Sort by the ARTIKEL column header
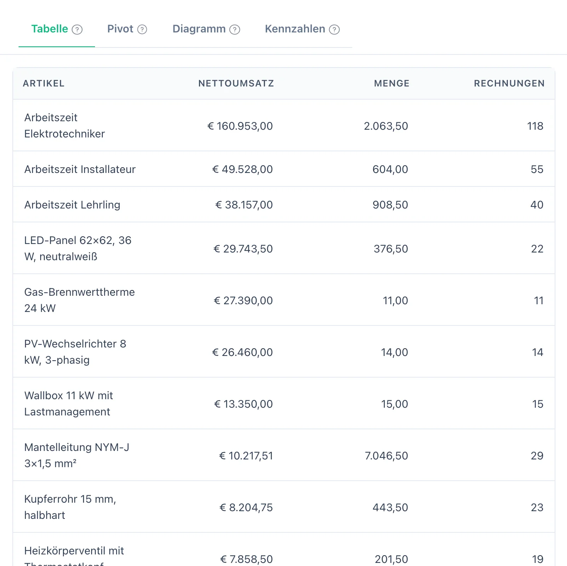This screenshot has width=567, height=566. click(44, 83)
